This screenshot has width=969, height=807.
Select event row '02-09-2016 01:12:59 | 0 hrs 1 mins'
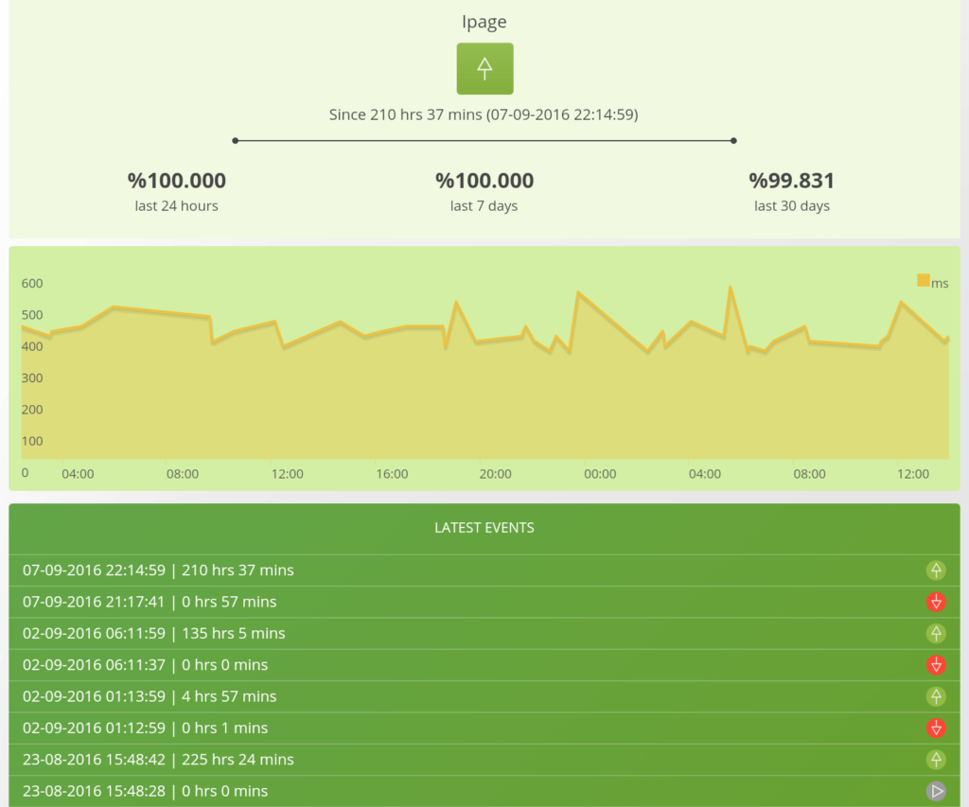484,728
